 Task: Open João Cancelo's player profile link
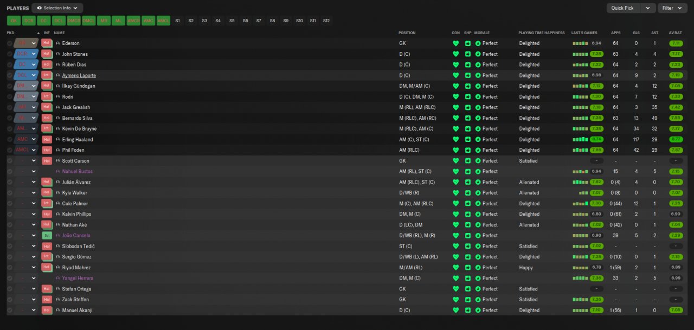(x=76, y=236)
